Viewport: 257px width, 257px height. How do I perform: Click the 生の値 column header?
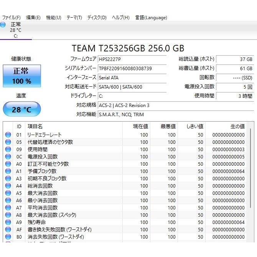226,126
